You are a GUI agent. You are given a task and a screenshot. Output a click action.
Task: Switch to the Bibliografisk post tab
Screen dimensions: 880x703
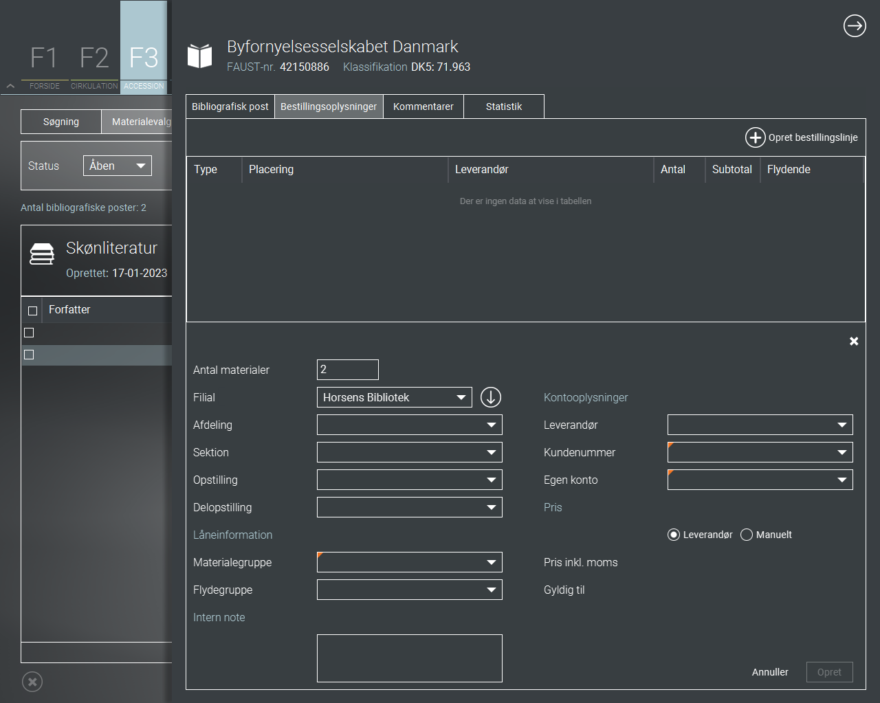tap(230, 107)
